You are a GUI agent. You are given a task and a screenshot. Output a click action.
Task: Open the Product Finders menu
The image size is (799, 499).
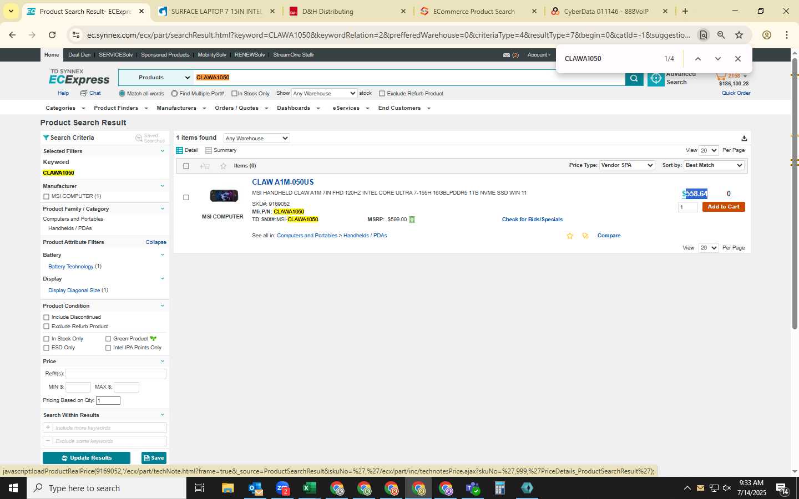click(x=120, y=108)
